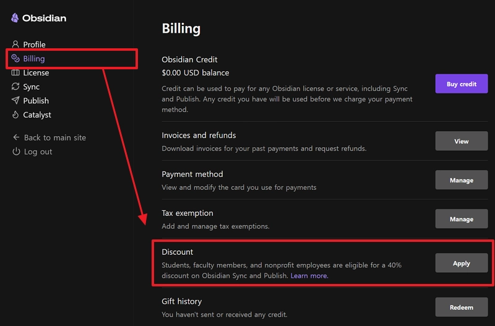The image size is (495, 326).
Task: Click the Sync circular arrows icon
Action: (15, 87)
